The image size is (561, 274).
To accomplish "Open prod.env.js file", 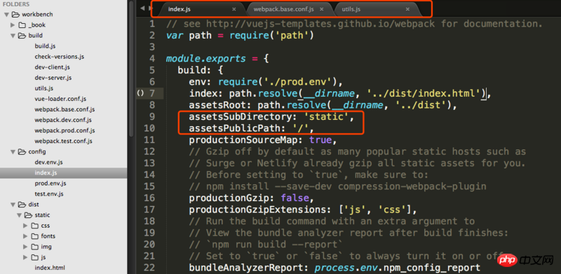I will (50, 184).
